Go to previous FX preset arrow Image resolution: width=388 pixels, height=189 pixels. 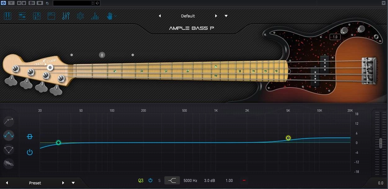pyautogui.click(x=7, y=183)
